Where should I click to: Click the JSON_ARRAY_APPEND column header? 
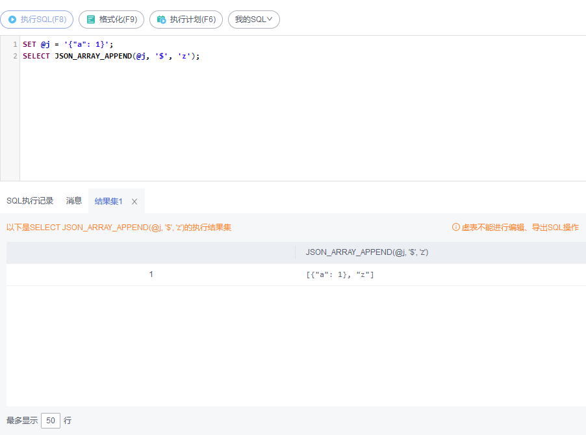pyautogui.click(x=365, y=252)
